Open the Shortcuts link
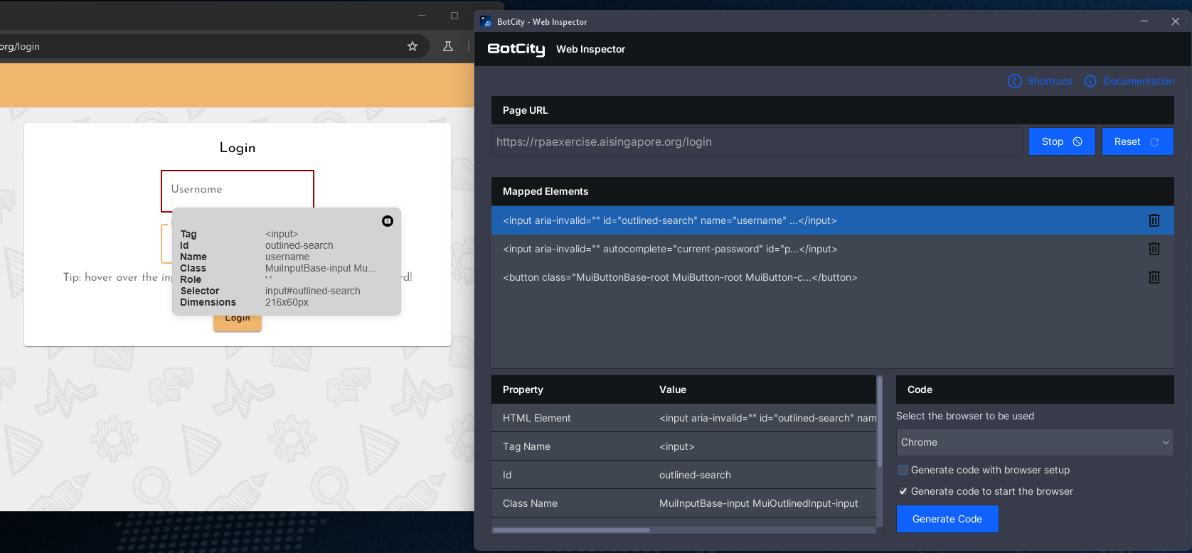 [1049, 81]
